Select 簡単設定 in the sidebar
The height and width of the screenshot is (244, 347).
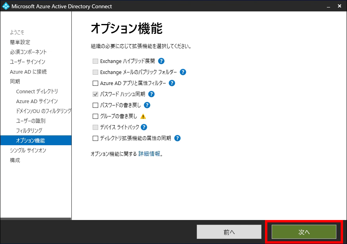tap(20, 42)
